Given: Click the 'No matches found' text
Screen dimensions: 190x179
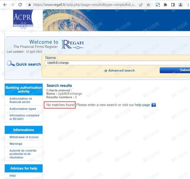Looking at the screenshot, I should pyautogui.click(x=60, y=105).
